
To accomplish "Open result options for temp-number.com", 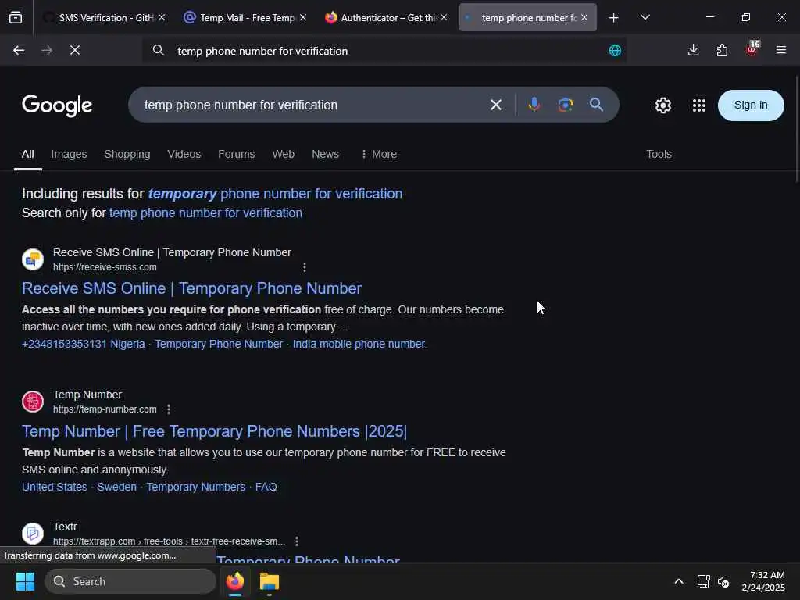I will [169, 409].
